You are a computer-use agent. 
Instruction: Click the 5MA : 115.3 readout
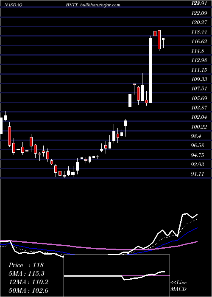click(x=27, y=274)
